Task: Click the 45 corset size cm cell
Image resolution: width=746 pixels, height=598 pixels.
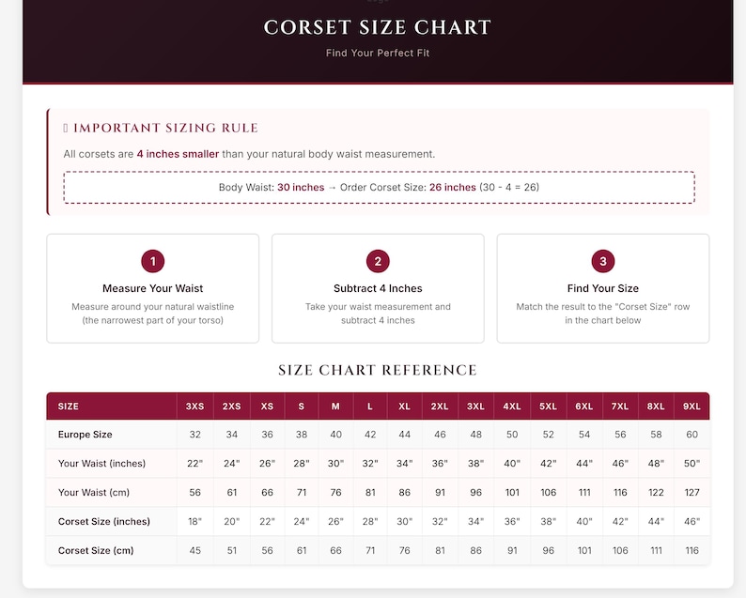Action: [x=195, y=550]
